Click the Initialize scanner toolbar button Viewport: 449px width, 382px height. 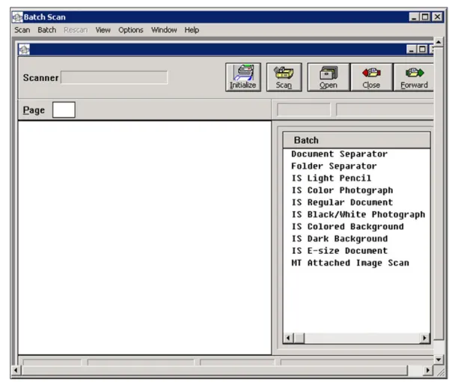click(x=242, y=77)
